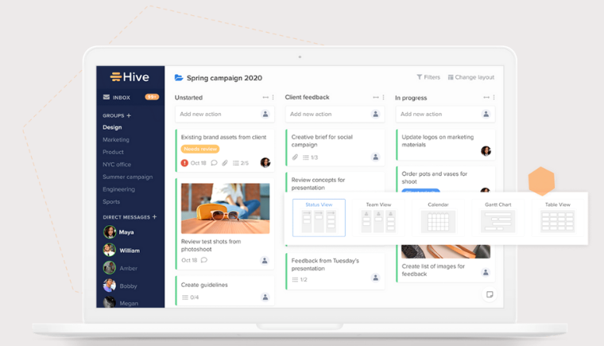Screen dimensions: 604x346
Task: Open the Sports group
Action: [111, 201]
